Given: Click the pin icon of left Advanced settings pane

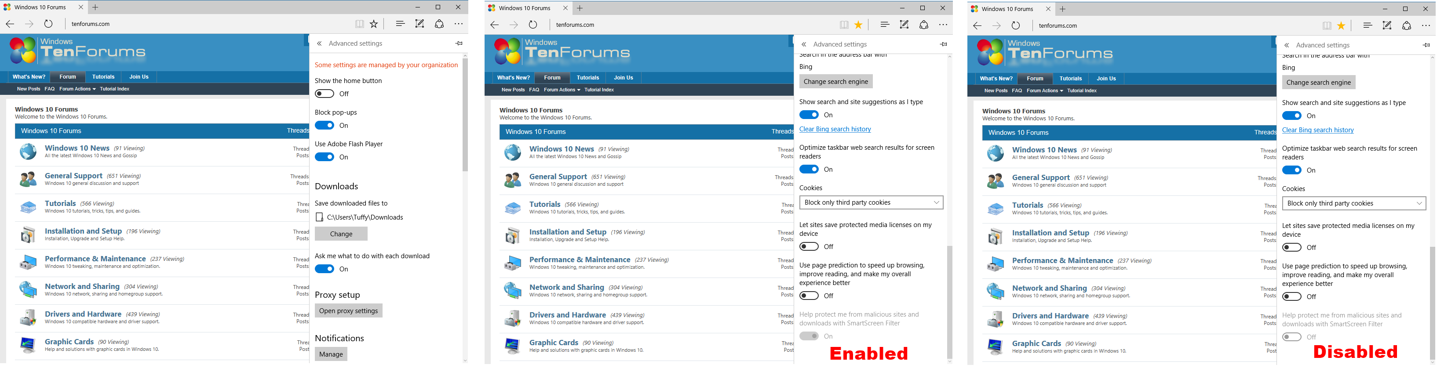Looking at the screenshot, I should [x=459, y=43].
